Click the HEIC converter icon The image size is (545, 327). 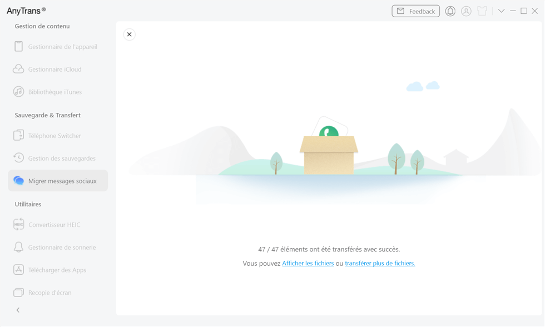tap(18, 225)
